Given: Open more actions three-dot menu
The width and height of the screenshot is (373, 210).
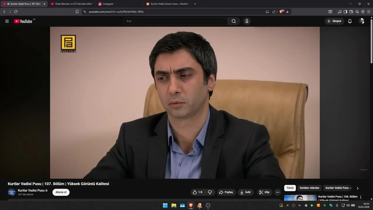Looking at the screenshot, I should pos(277,192).
